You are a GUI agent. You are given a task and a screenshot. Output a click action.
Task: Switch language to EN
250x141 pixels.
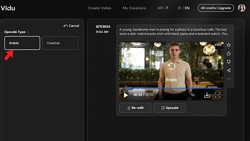coord(187,8)
